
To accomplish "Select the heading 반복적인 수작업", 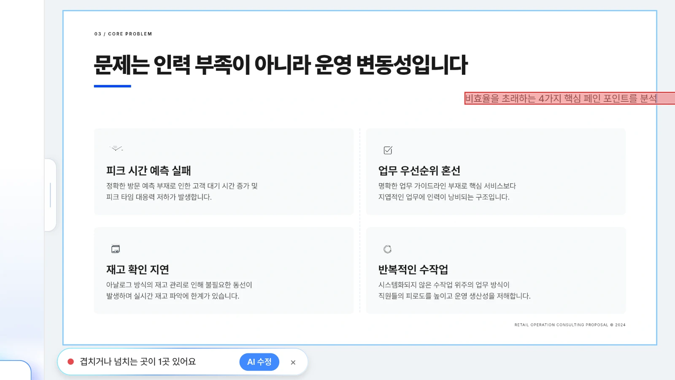I will [413, 269].
